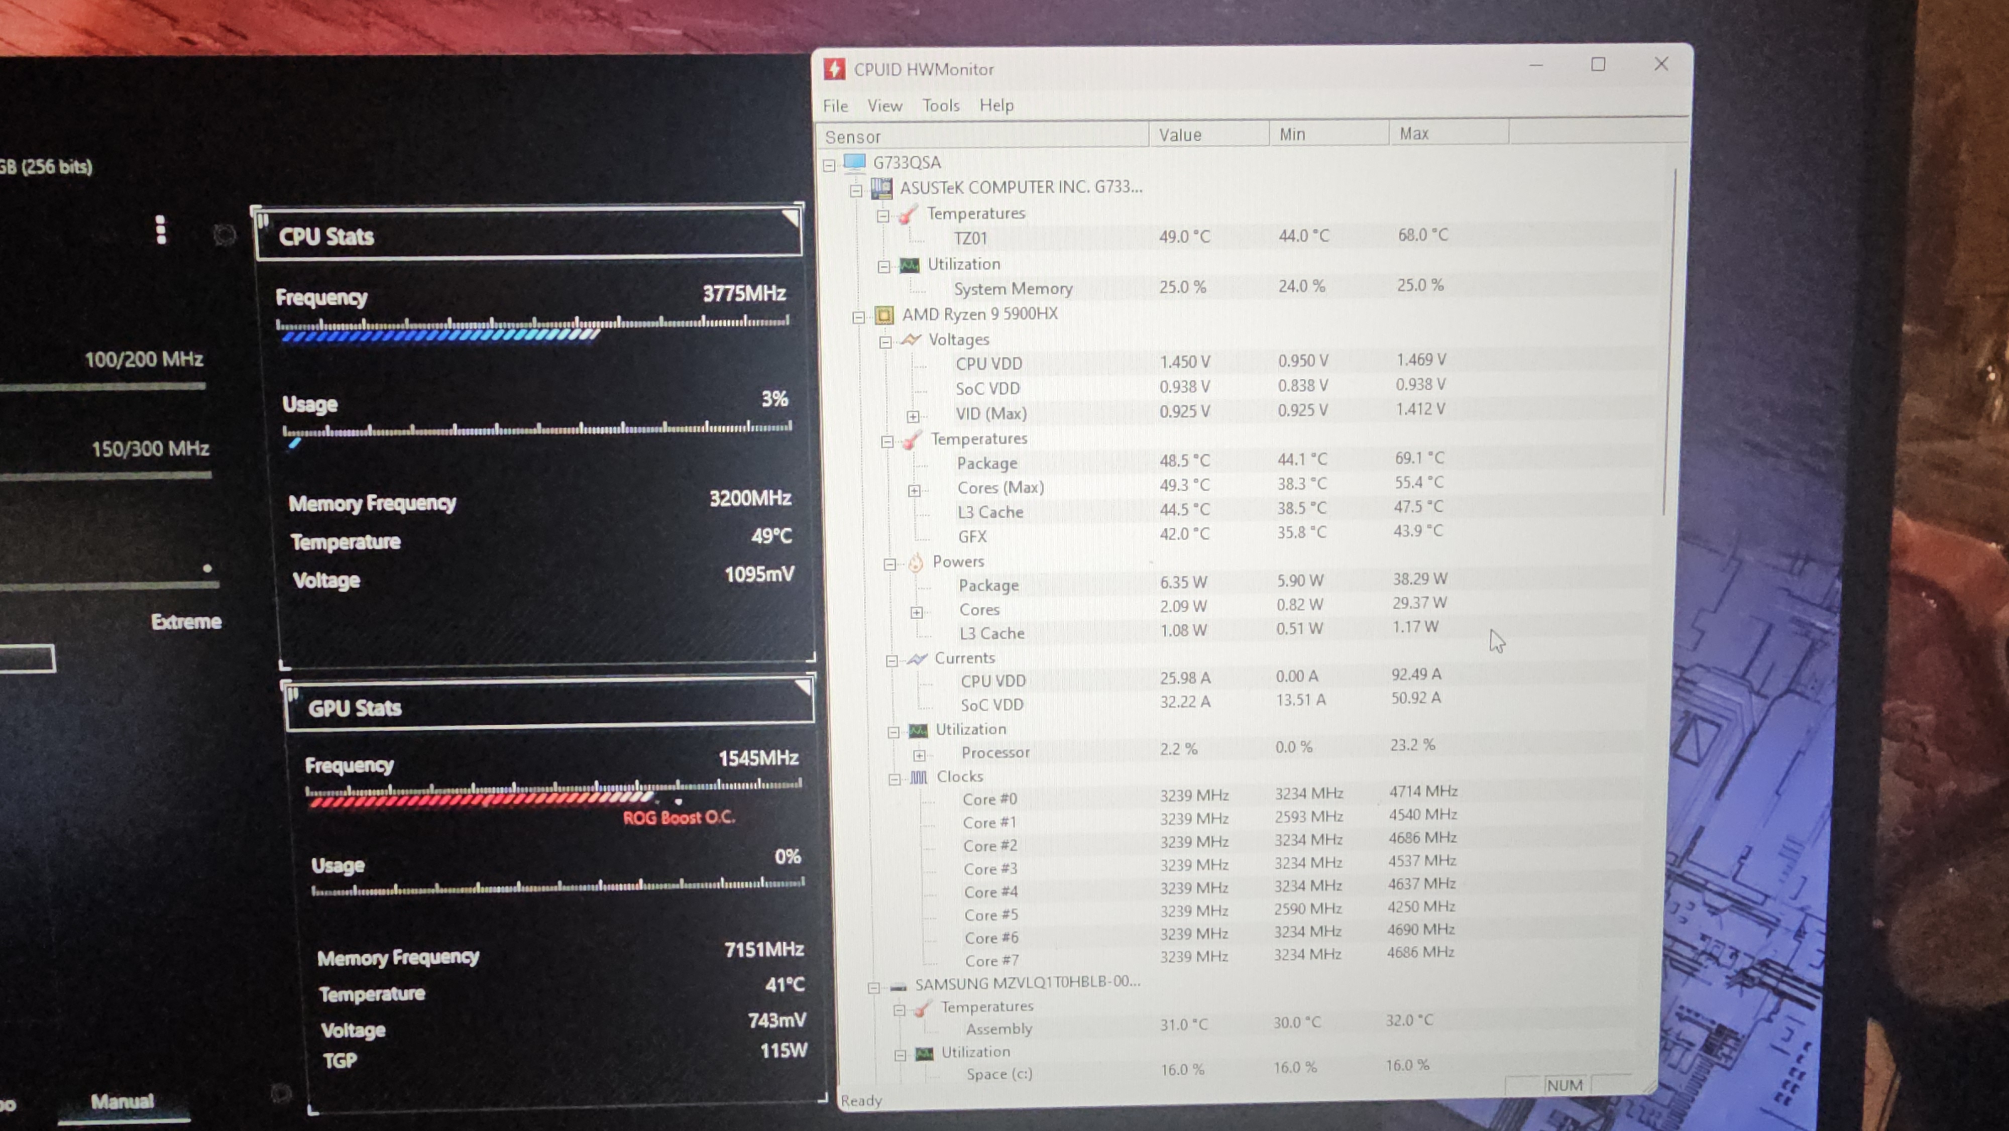This screenshot has height=1131, width=2009.
Task: Click the AMD Ryzen 9 5900HX processor chip icon
Action: (x=885, y=315)
